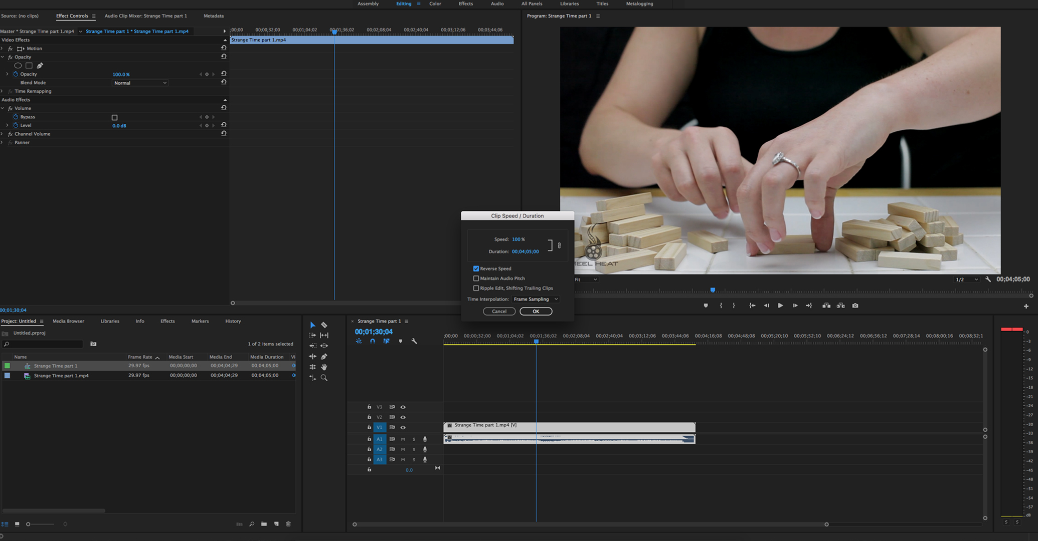Click Mark In brace button
Screen dimensions: 1038x541
[x=721, y=306]
